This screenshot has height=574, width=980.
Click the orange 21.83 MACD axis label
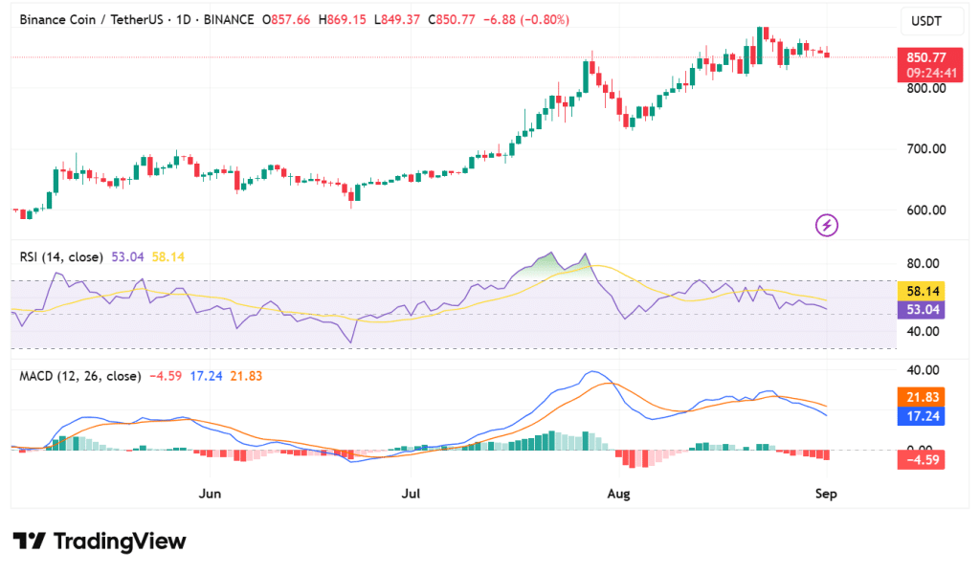click(x=922, y=397)
